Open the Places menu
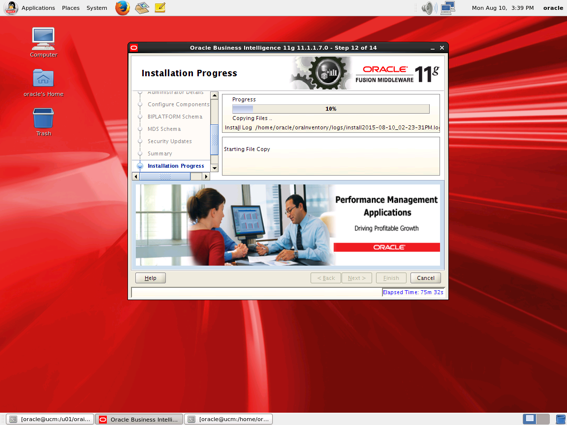The height and width of the screenshot is (425, 567). point(70,7)
